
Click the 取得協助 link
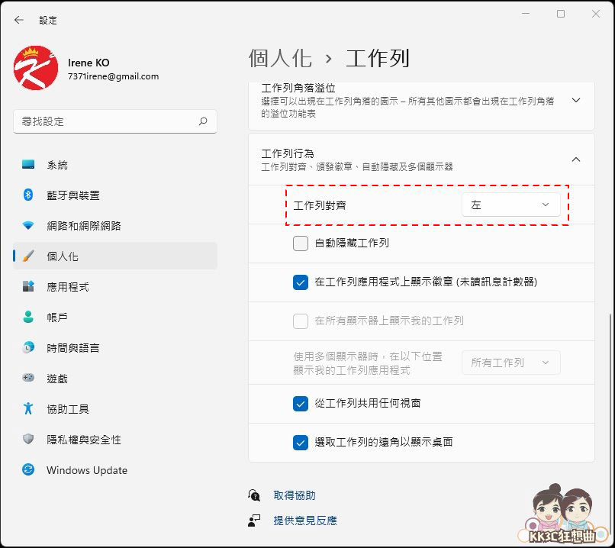pos(295,495)
